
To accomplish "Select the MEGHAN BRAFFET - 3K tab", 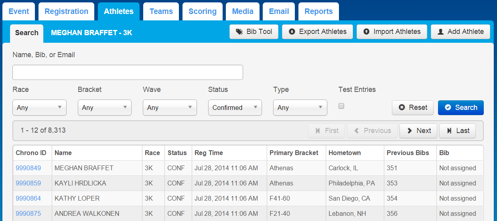I will (x=91, y=33).
